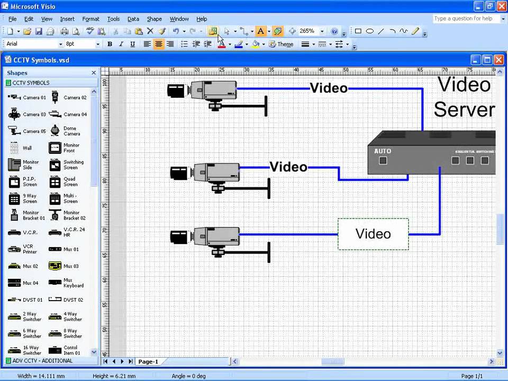Image resolution: width=508 pixels, height=381 pixels.
Task: Open the Fill Color dropdown arrow
Action: (262, 44)
